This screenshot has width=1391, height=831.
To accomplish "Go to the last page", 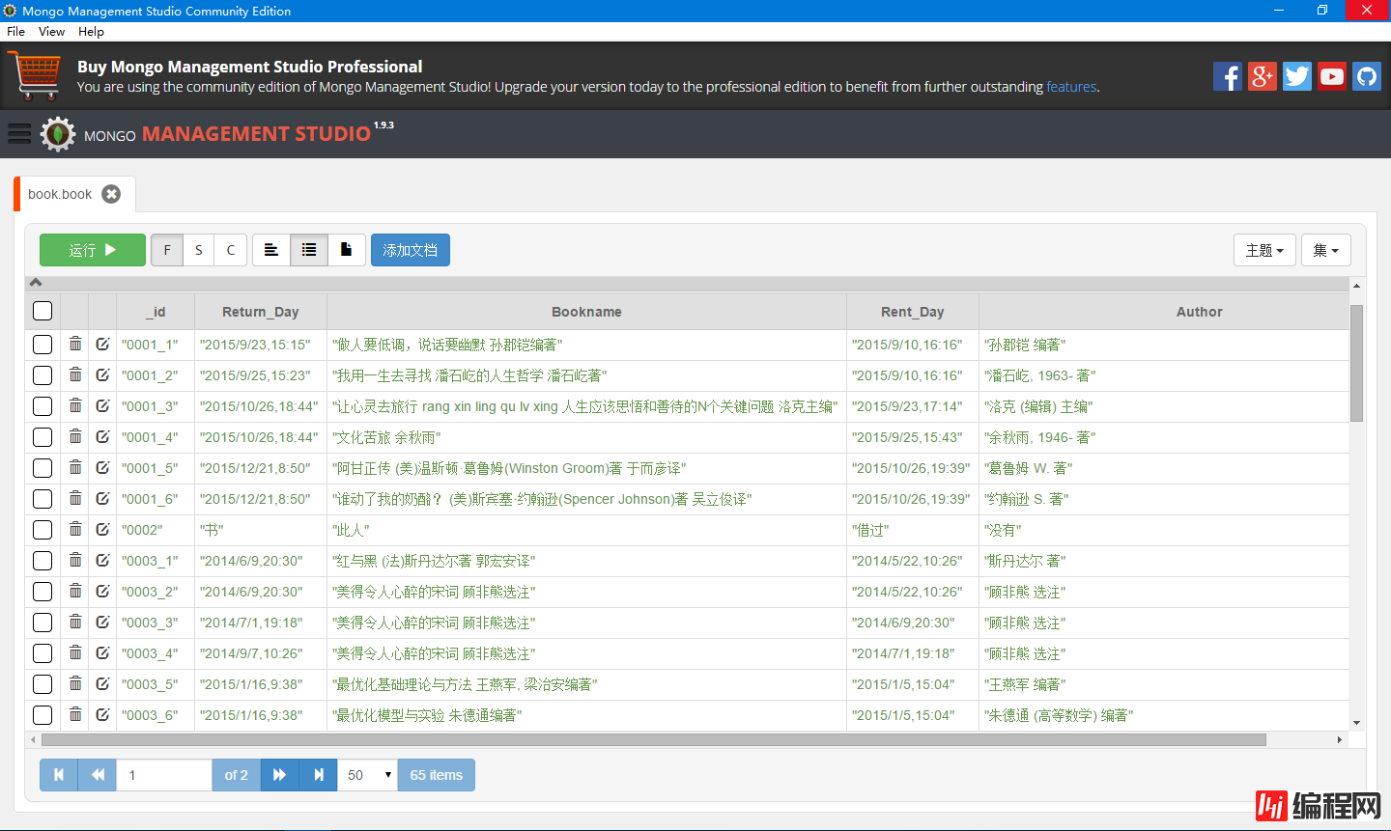I will [319, 775].
